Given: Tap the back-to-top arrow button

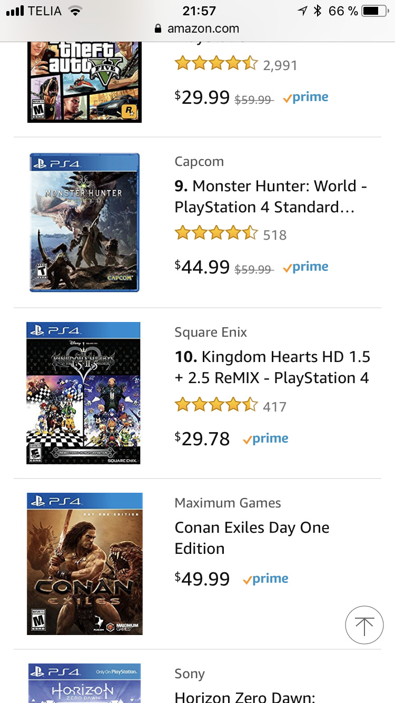Looking at the screenshot, I should (x=364, y=625).
